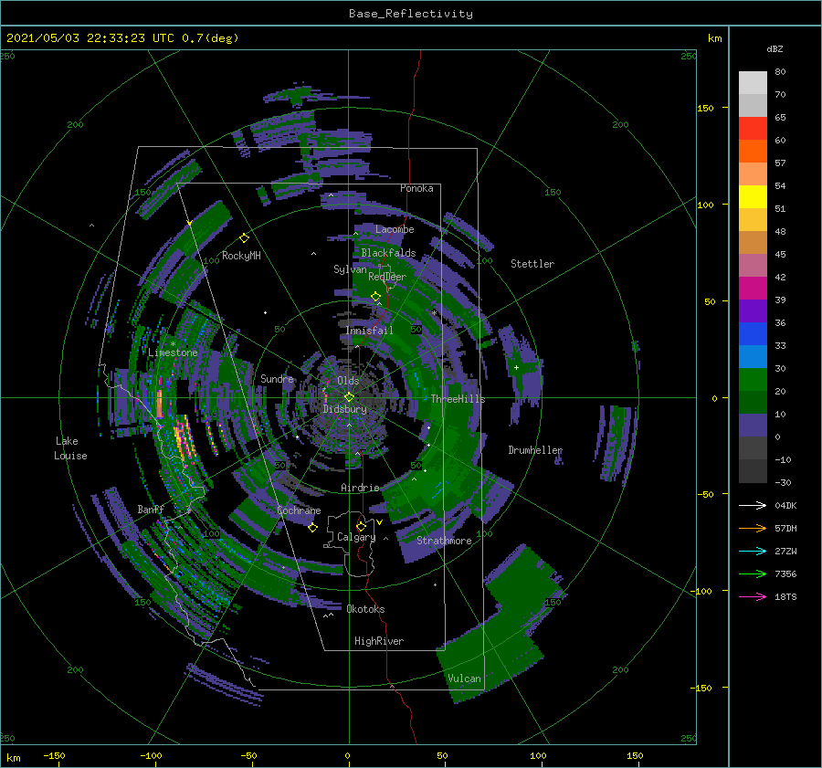The height and width of the screenshot is (768, 822).
Task: Click the RockyMH label
Action: click(x=241, y=256)
